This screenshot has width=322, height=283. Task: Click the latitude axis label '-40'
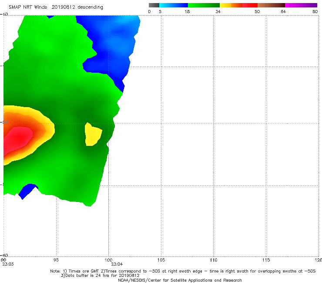(x=4, y=14)
